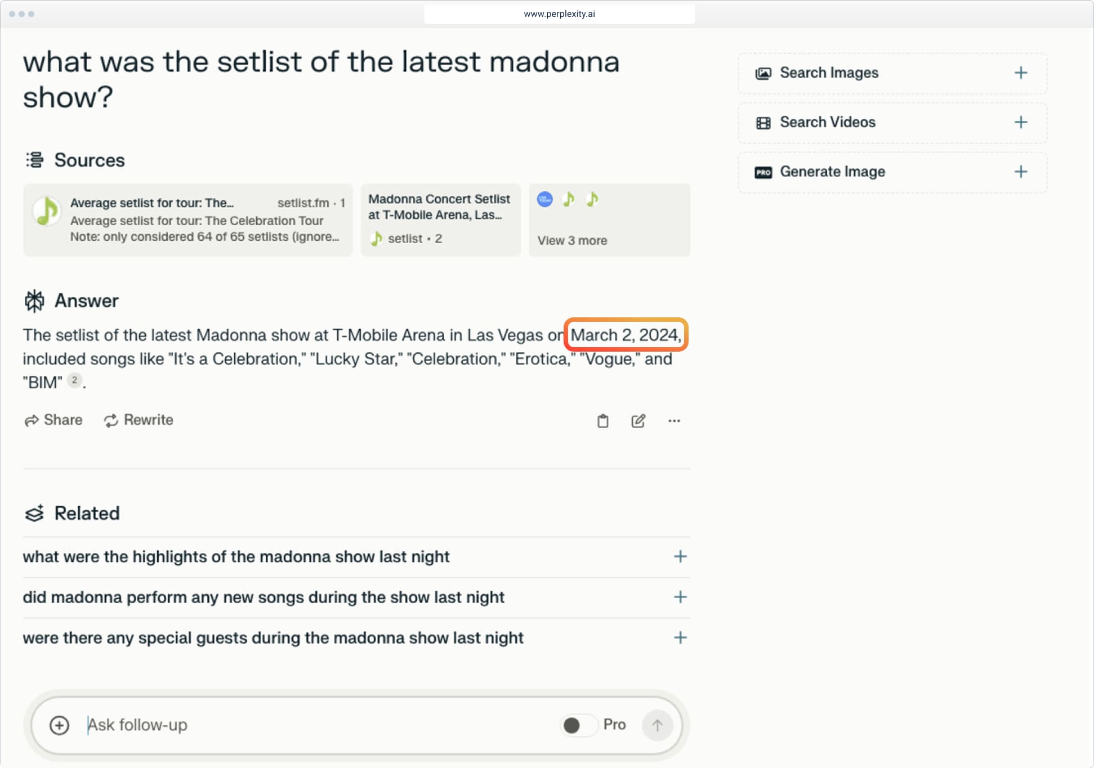Image resolution: width=1094 pixels, height=768 pixels.
Task: Click the circled plus attach icon
Action: tap(59, 725)
